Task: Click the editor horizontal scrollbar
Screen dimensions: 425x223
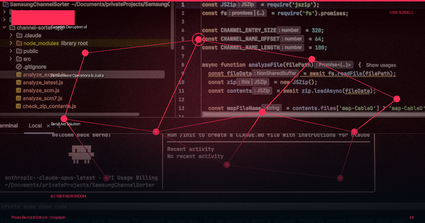Action: click(x=313, y=114)
